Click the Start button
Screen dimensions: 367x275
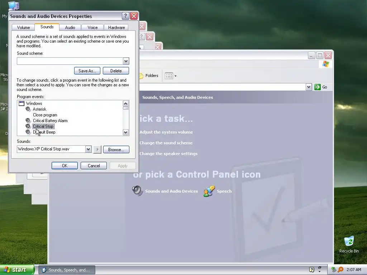click(x=17, y=270)
